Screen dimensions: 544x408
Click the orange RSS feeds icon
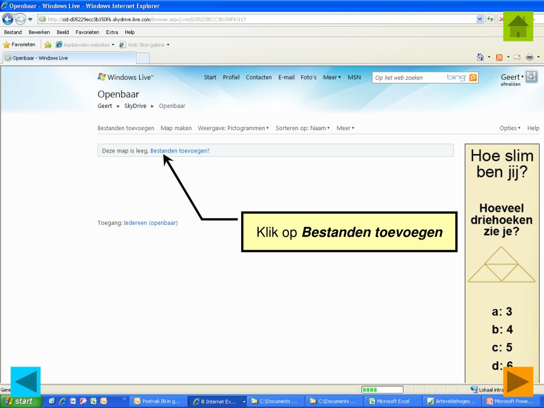499,57
